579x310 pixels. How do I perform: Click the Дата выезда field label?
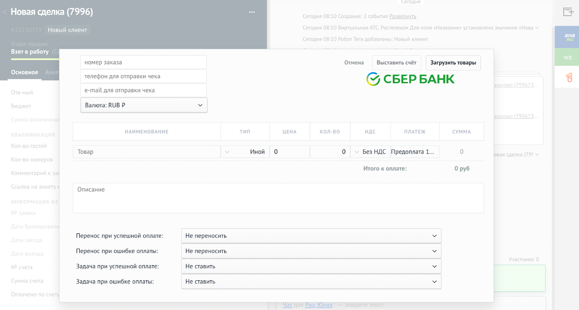click(x=28, y=254)
